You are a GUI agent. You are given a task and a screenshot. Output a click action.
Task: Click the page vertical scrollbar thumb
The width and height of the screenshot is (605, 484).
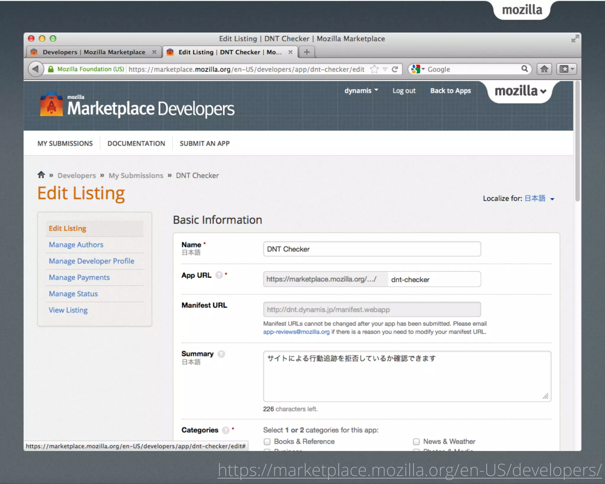pos(577,141)
